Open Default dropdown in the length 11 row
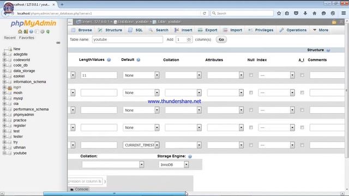The image size is (349, 196). tap(141, 75)
